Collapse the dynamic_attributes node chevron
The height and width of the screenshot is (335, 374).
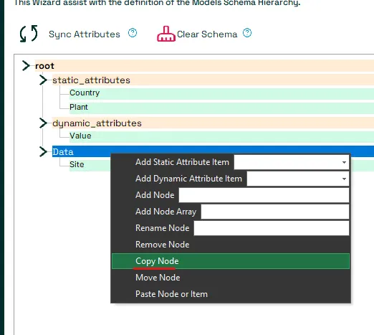[43, 123]
